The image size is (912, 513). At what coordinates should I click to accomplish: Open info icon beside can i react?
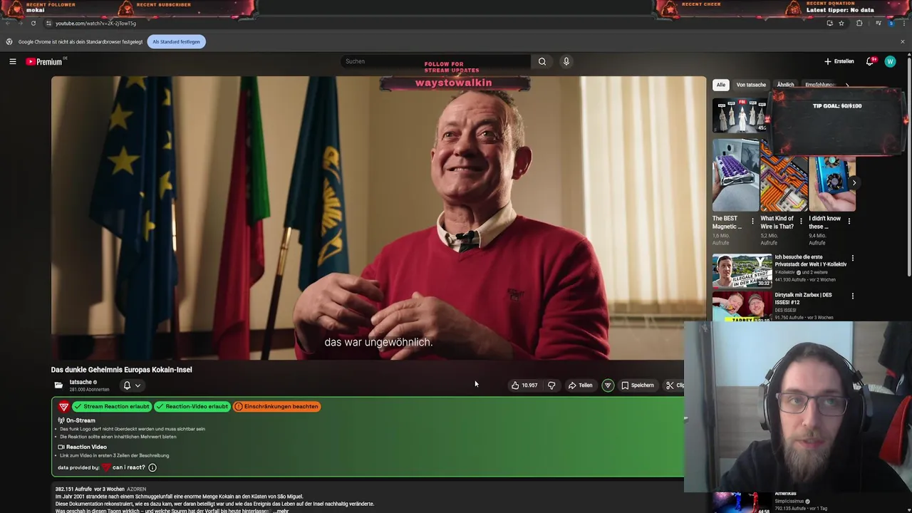point(152,467)
